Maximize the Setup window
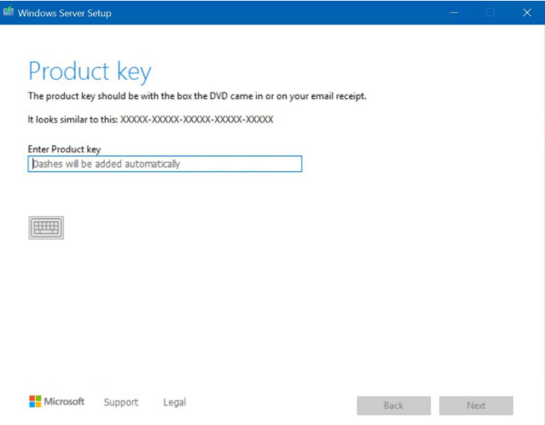 (x=491, y=13)
